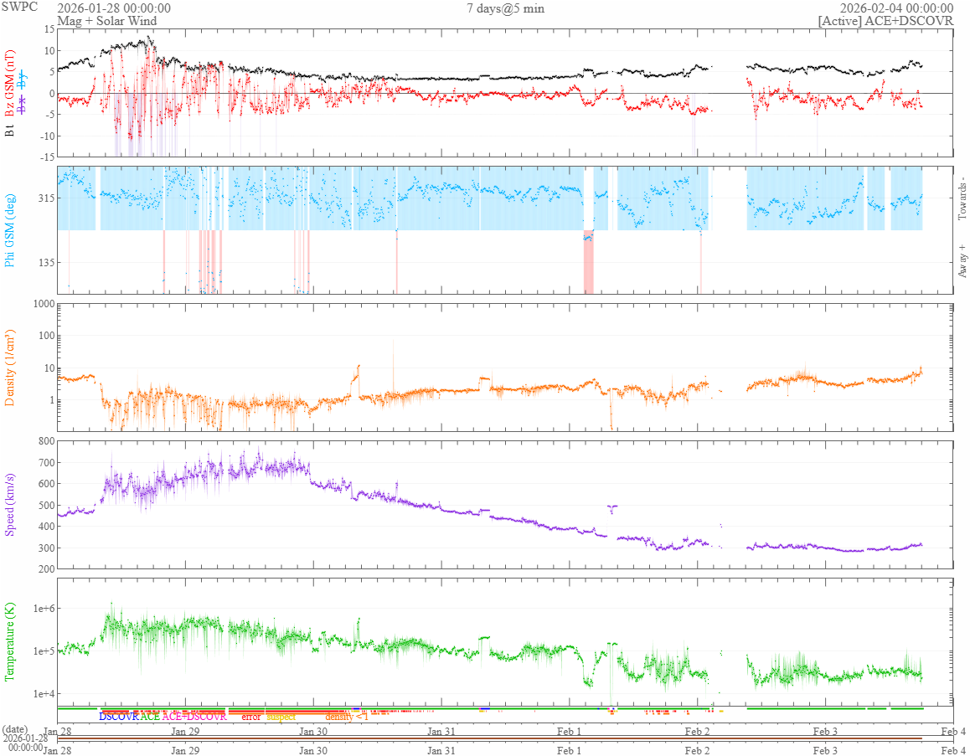Click the Jan 31 label on upper date axis
Viewport: 970px width, 756px height.
click(x=441, y=731)
